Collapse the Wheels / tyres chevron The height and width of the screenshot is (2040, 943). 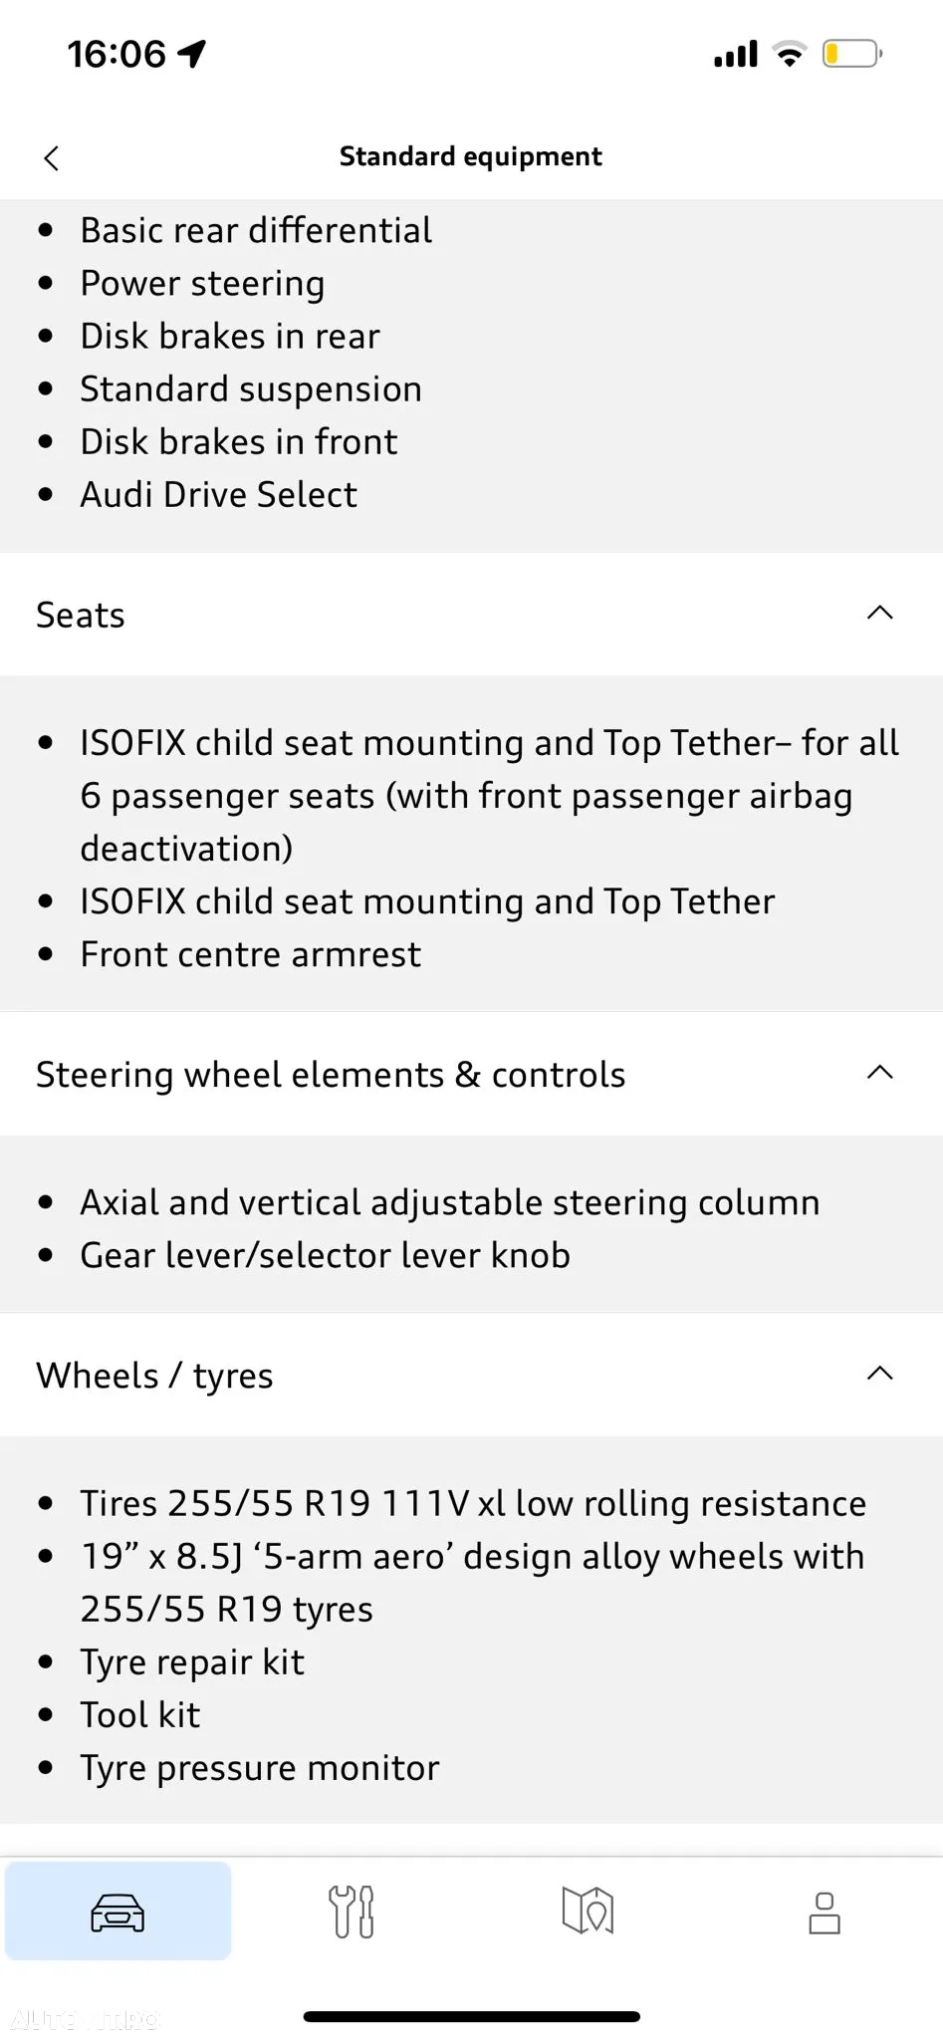[880, 1374]
